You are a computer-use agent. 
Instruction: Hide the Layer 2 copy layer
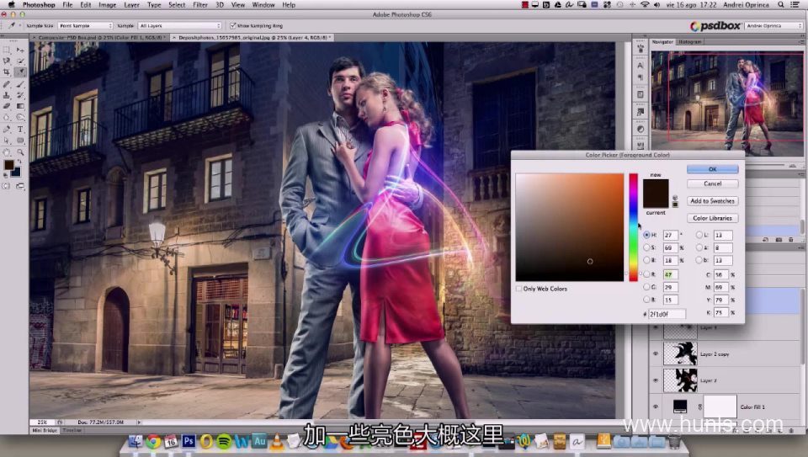tap(656, 354)
